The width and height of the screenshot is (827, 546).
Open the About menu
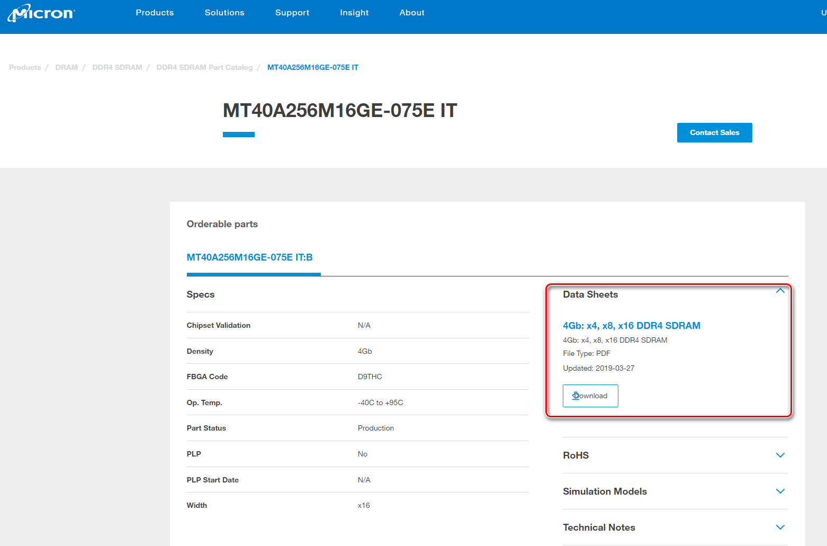coord(412,12)
